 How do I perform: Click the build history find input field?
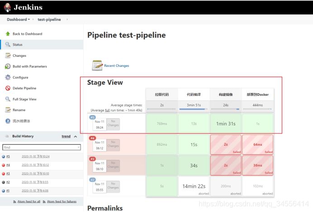click(40, 147)
